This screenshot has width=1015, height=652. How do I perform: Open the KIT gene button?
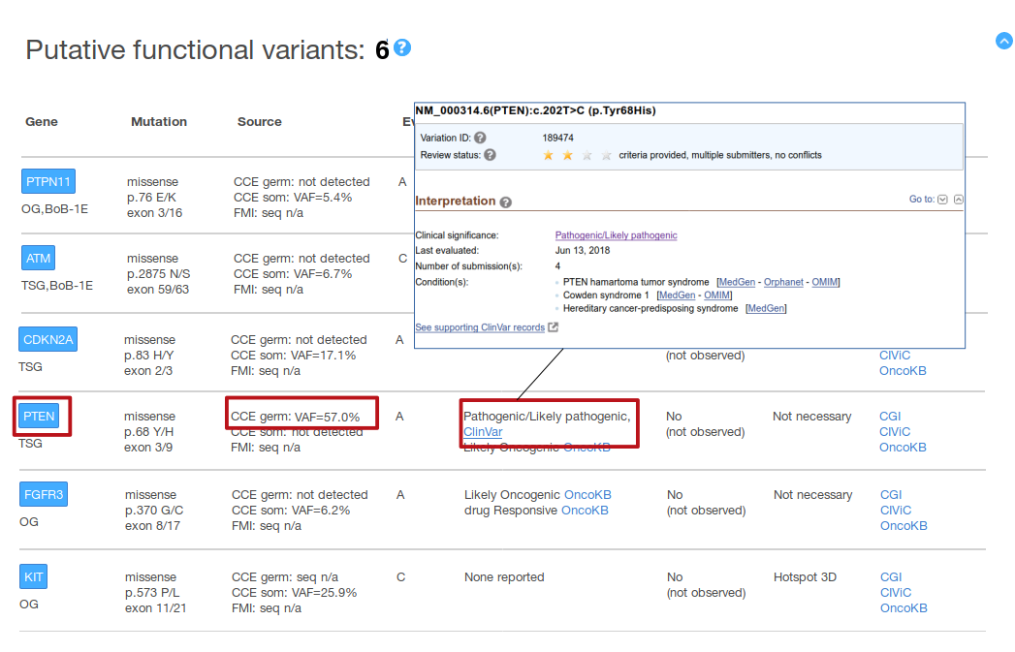[33, 577]
